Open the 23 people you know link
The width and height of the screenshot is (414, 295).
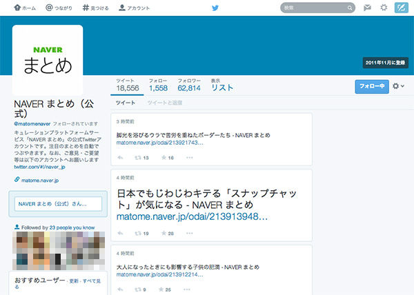(x=72, y=227)
